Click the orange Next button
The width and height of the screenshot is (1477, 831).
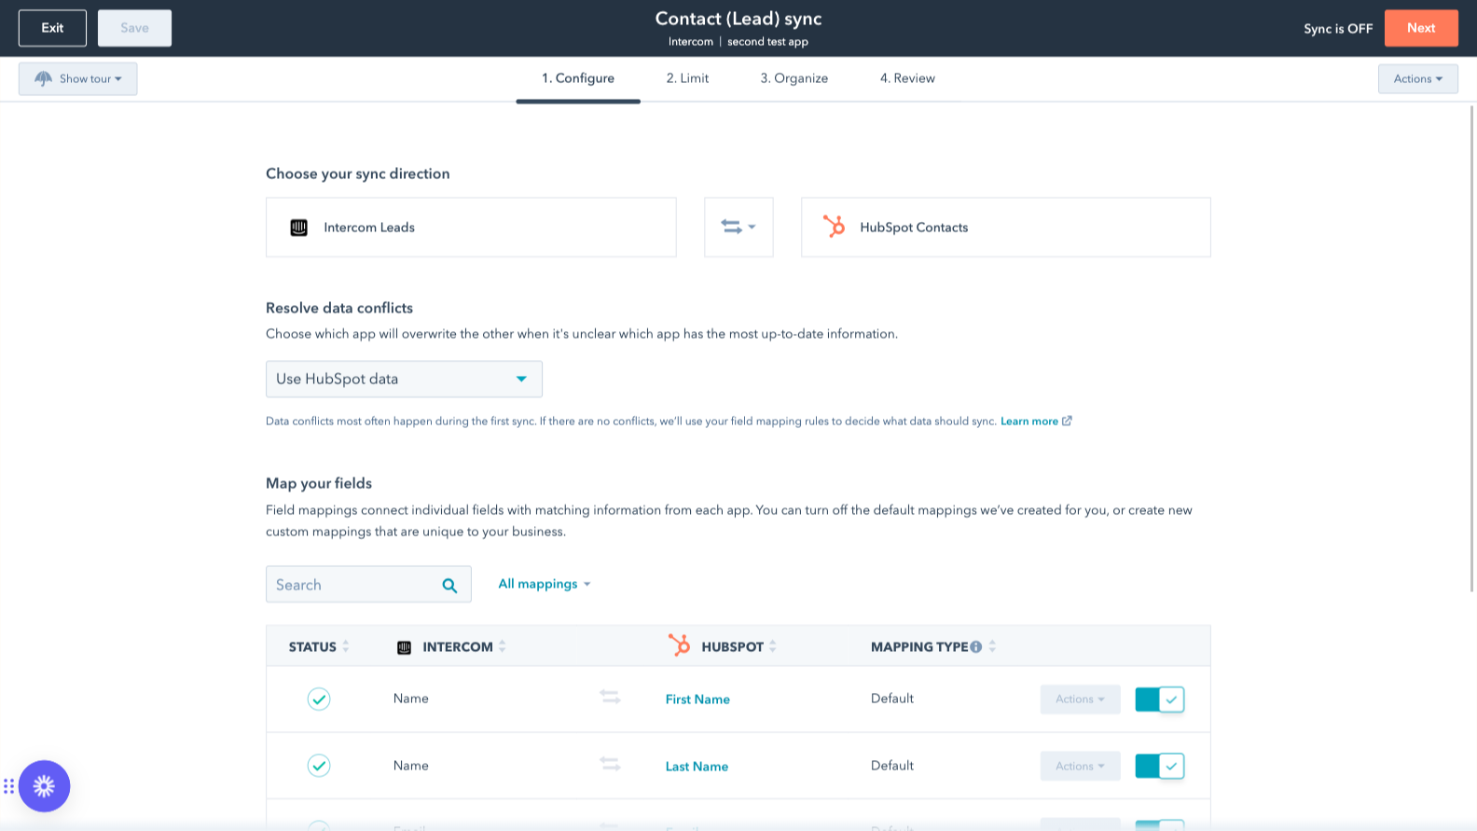tap(1420, 28)
